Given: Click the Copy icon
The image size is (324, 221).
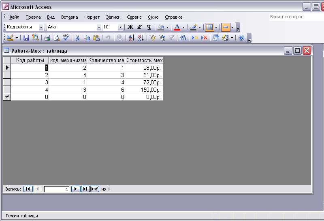Looking at the screenshot, I should pyautogui.click(x=87, y=38).
